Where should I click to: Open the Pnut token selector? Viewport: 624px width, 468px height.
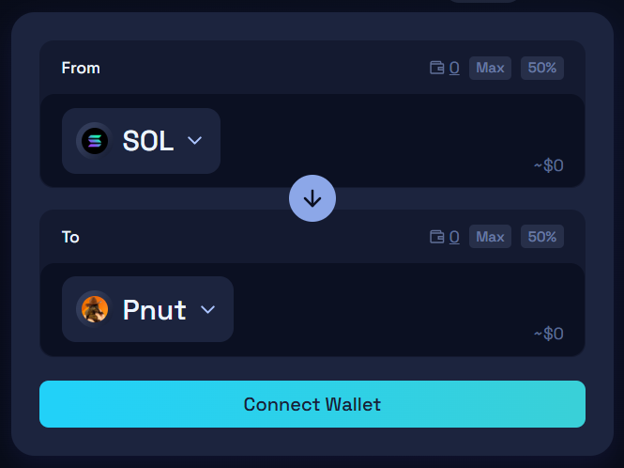point(147,309)
